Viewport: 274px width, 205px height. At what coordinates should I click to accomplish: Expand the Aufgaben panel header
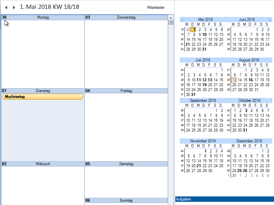224,199
